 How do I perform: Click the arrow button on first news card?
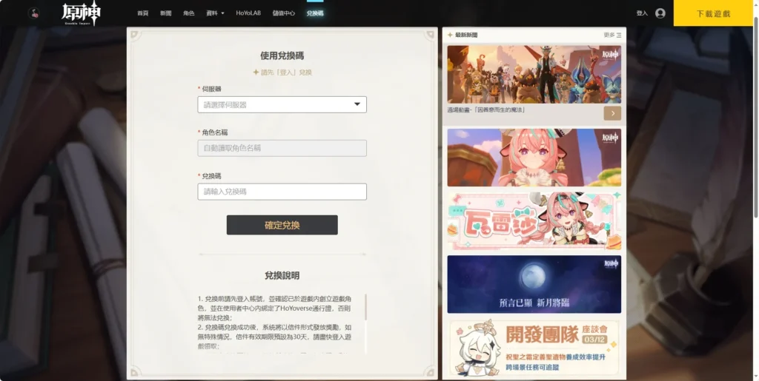click(612, 113)
